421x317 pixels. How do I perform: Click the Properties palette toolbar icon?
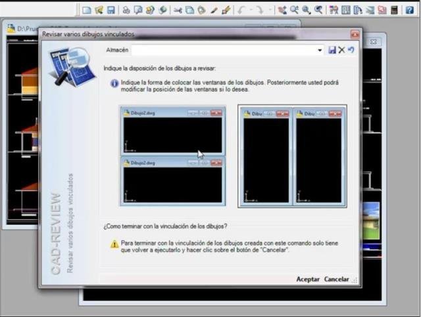pos(334,11)
